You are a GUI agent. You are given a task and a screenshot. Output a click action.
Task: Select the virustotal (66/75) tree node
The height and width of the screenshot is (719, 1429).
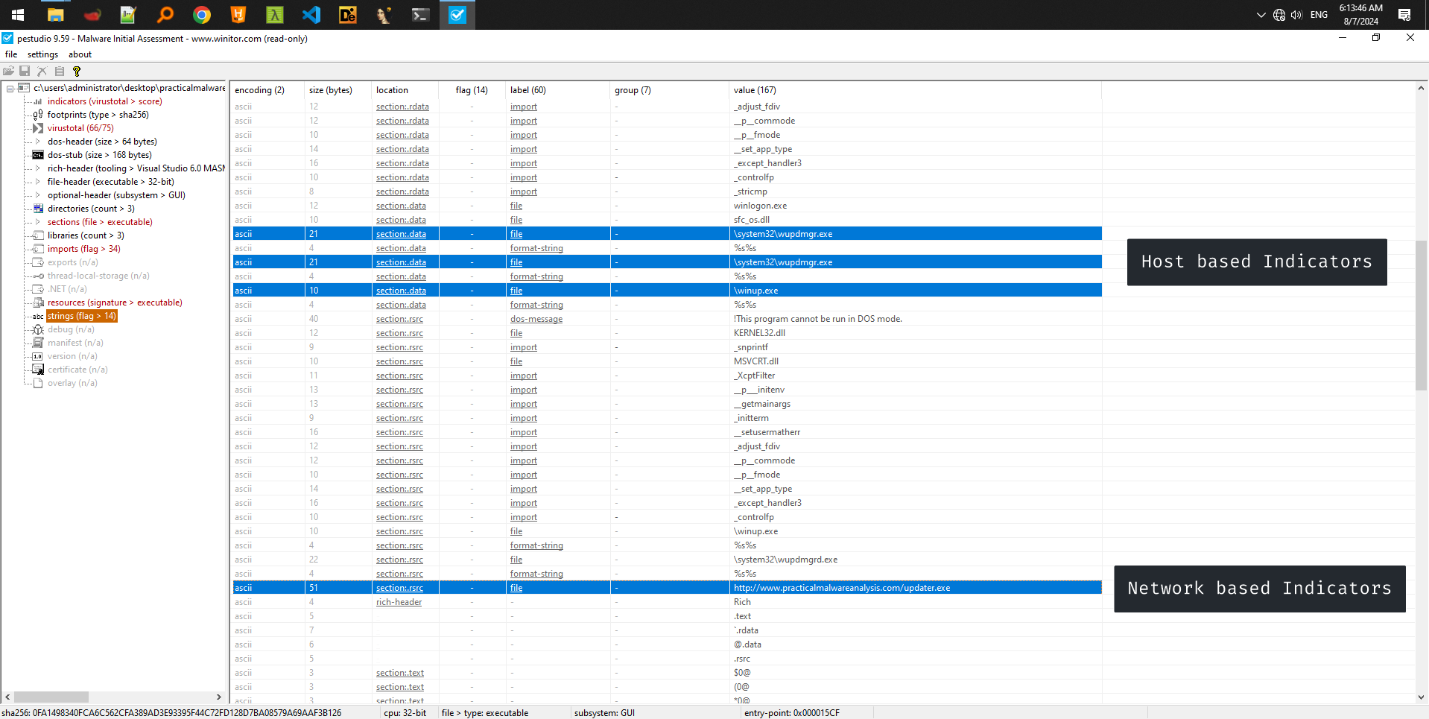80,128
